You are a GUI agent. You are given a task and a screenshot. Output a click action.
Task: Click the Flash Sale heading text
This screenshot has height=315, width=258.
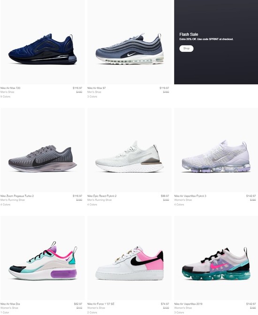click(189, 34)
